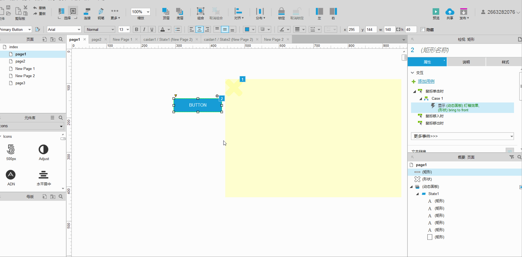The height and width of the screenshot is (257, 522).
Task: Activate the pen (钢笔) tool
Action: [x=101, y=13]
